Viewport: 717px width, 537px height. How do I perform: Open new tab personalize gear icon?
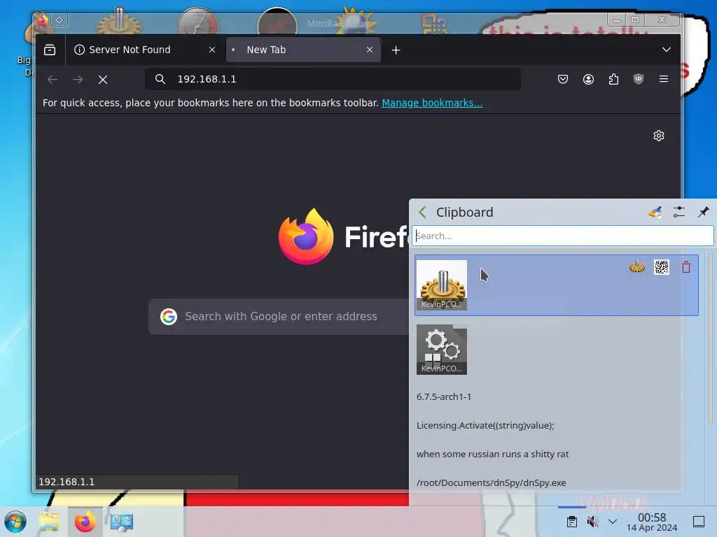click(x=658, y=136)
